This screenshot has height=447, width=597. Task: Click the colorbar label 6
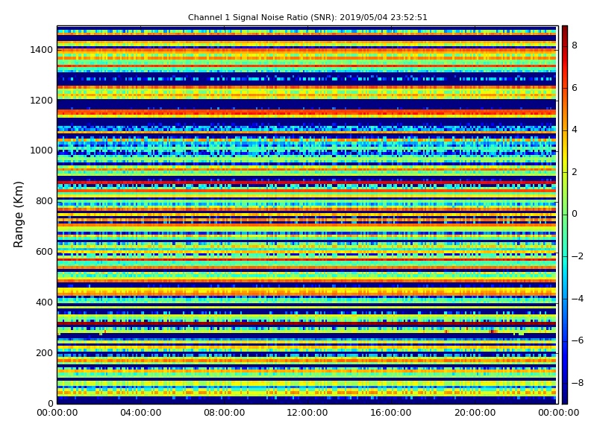(575, 88)
